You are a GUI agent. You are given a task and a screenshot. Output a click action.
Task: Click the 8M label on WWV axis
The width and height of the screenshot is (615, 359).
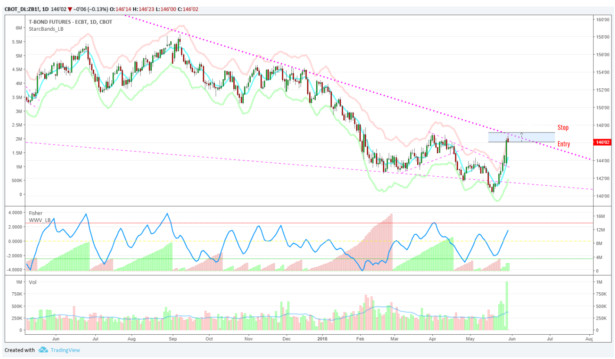[599, 243]
